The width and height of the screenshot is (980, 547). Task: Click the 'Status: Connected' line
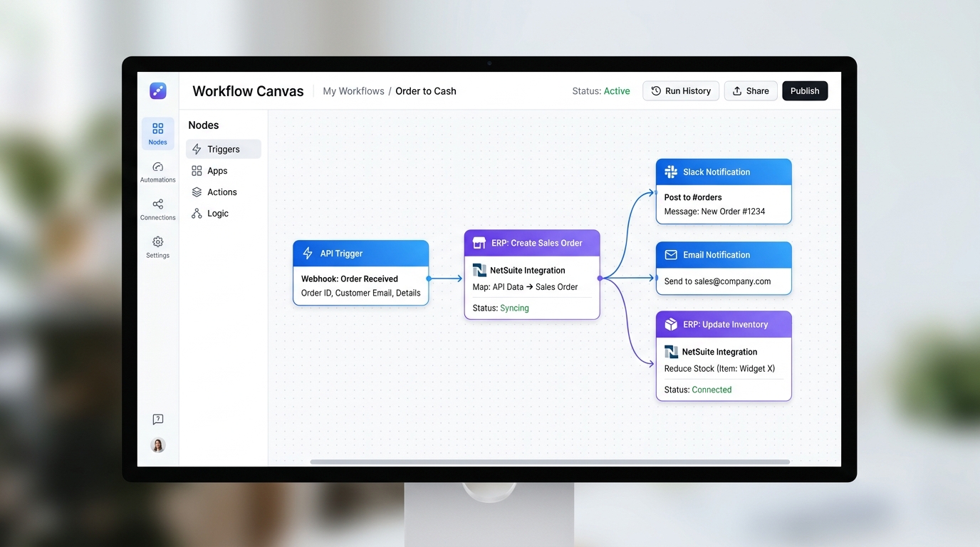(x=698, y=390)
